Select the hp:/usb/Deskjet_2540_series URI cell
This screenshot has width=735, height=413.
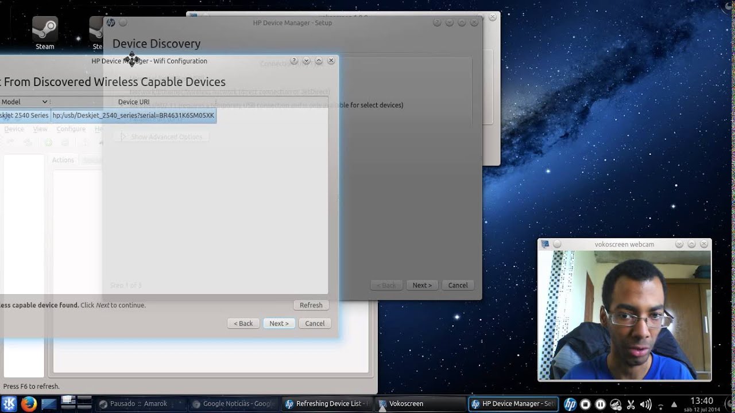tap(133, 115)
